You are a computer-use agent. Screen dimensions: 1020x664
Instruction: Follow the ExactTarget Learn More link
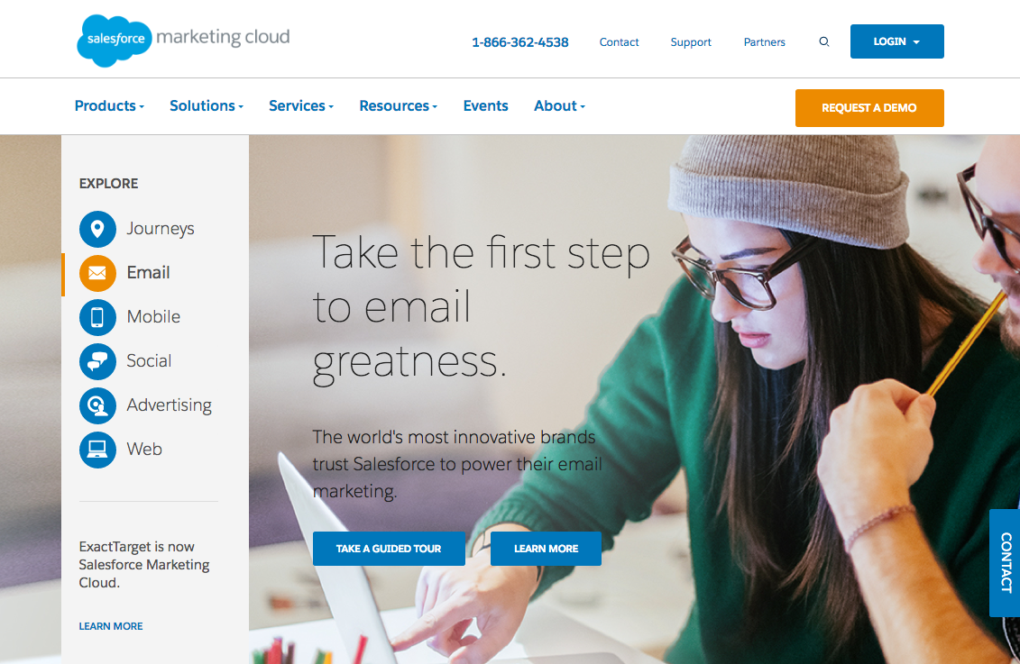tap(111, 626)
